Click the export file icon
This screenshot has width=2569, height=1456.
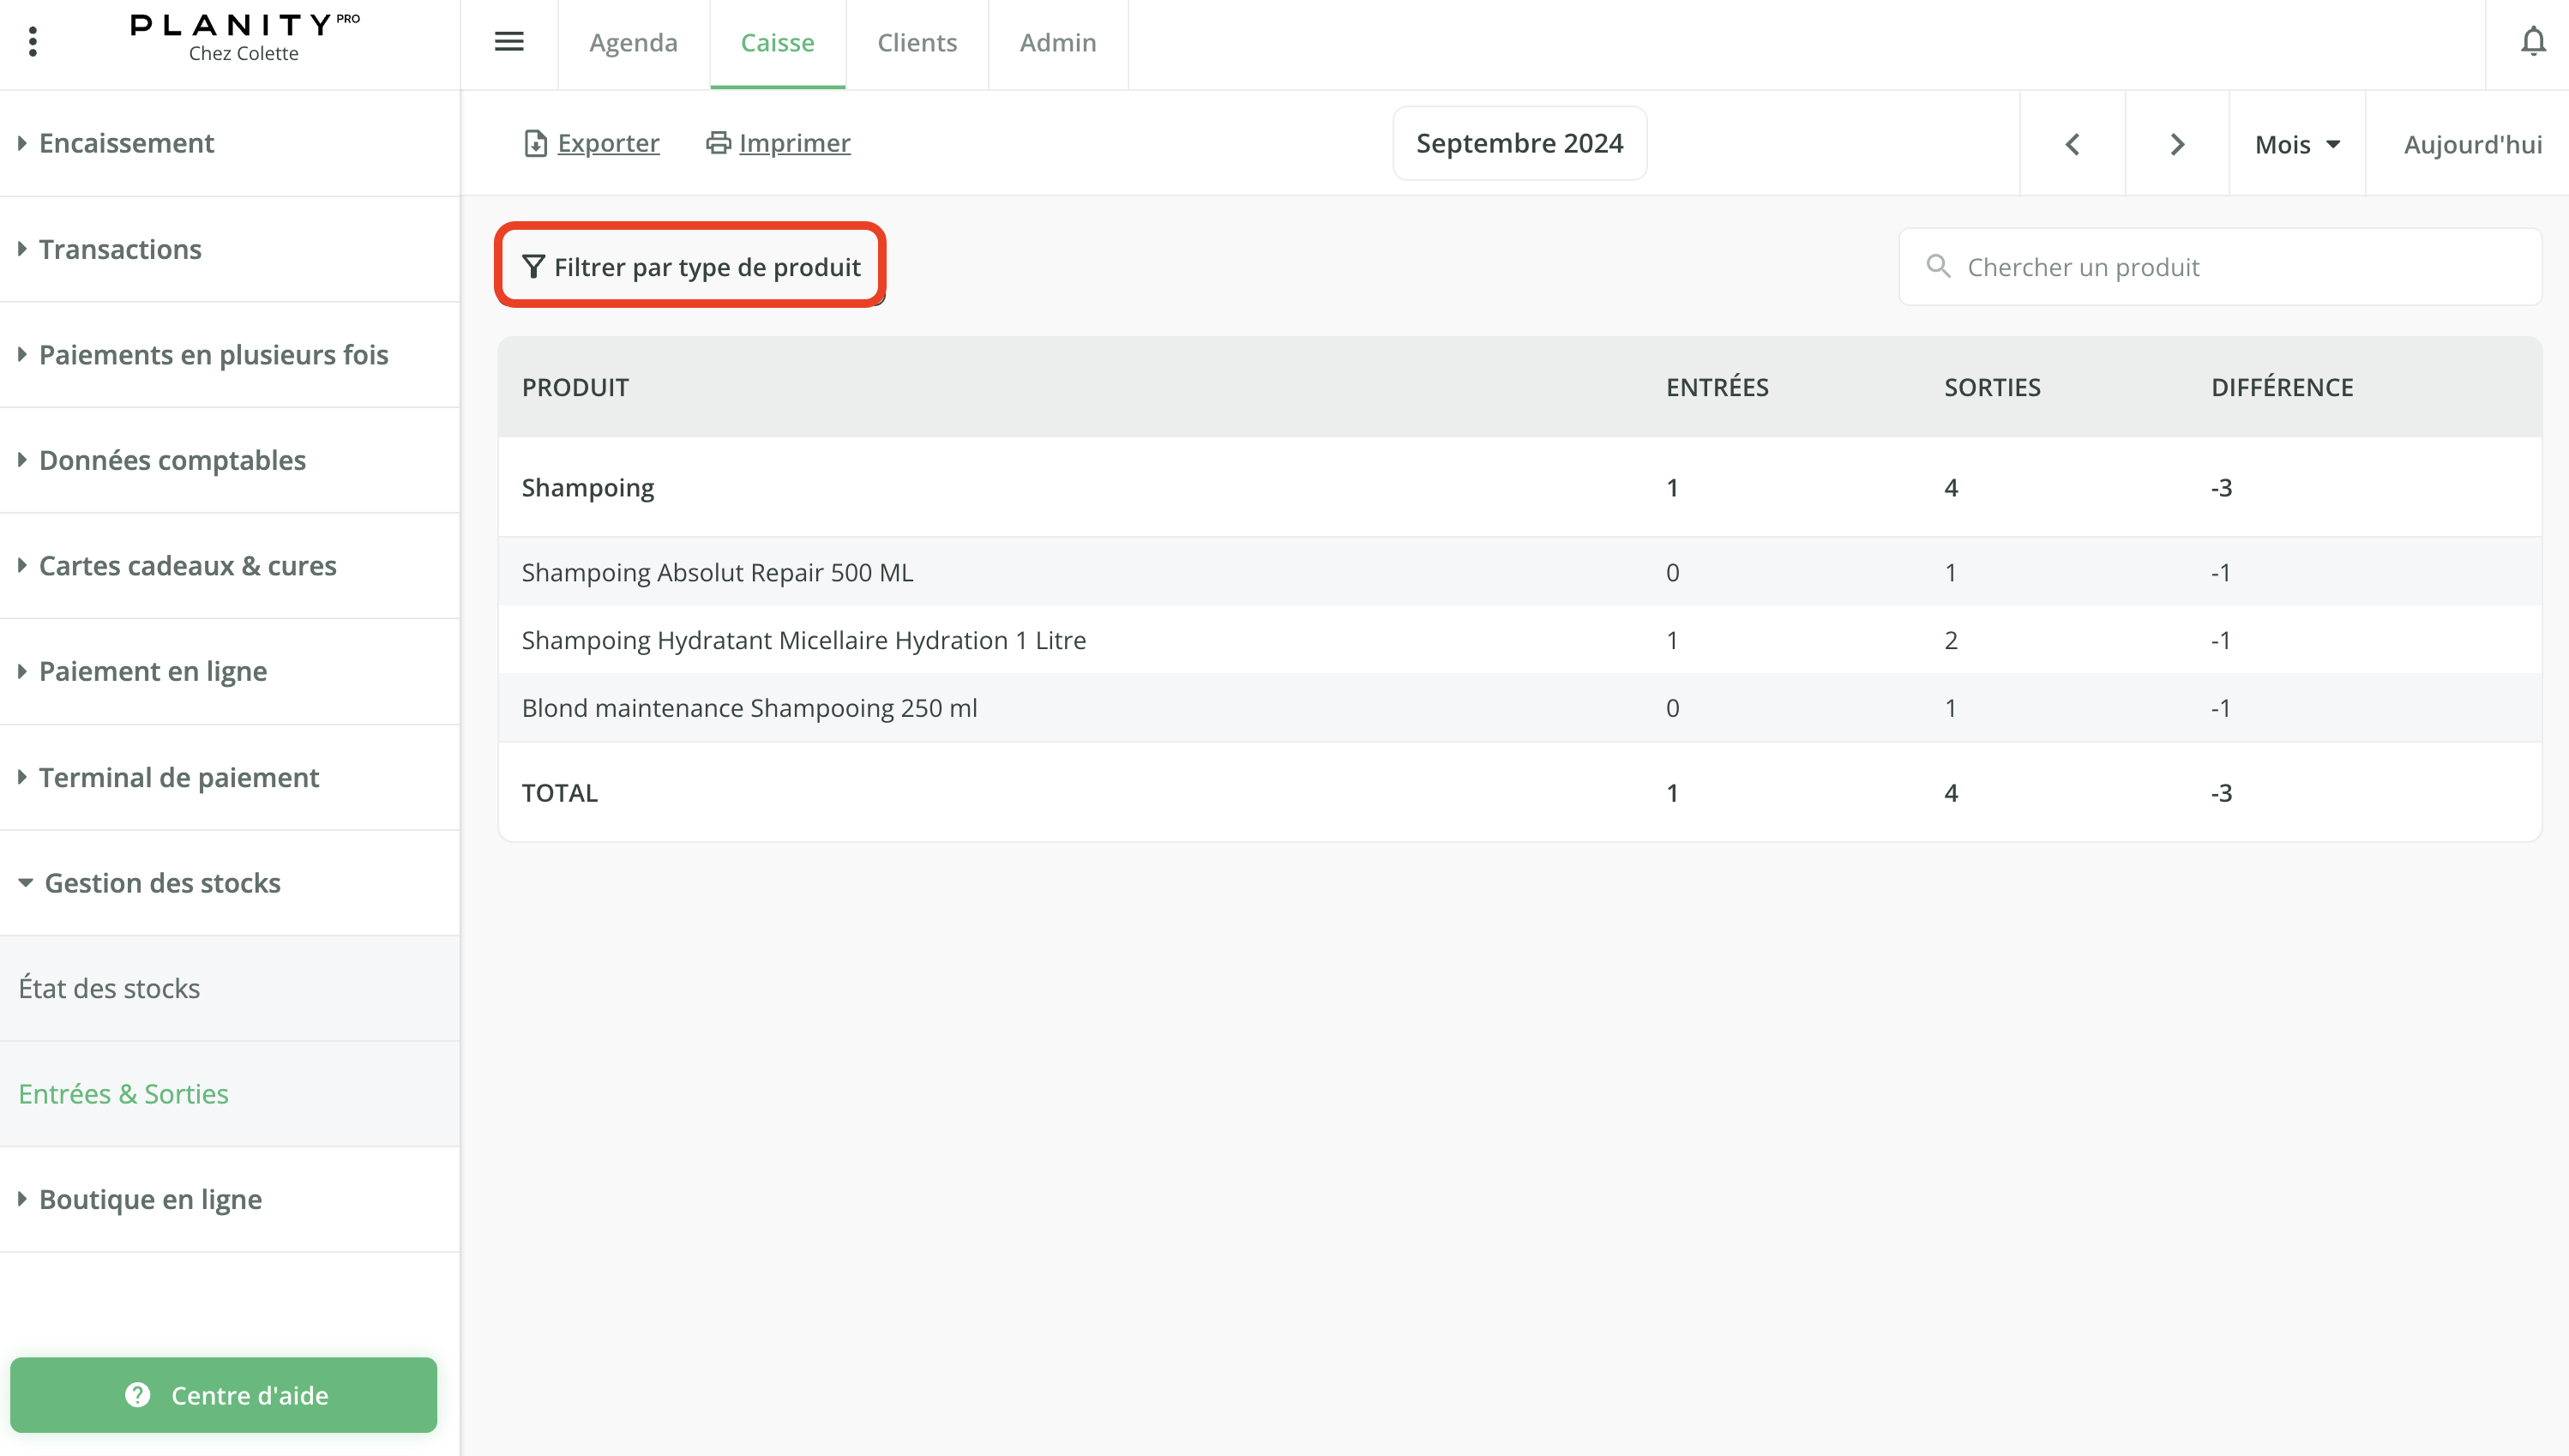pos(535,143)
